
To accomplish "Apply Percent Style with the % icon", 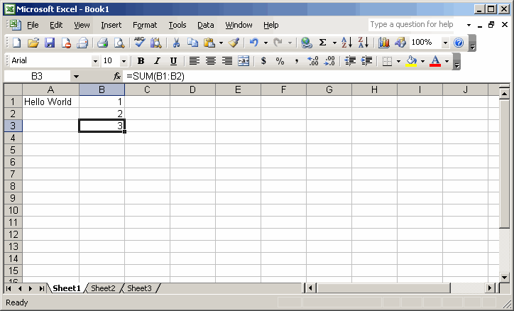I will [280, 61].
